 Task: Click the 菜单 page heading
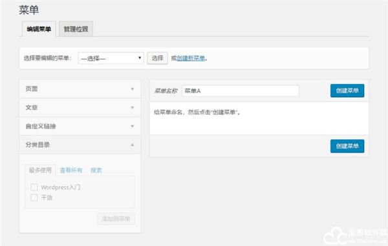pos(29,10)
